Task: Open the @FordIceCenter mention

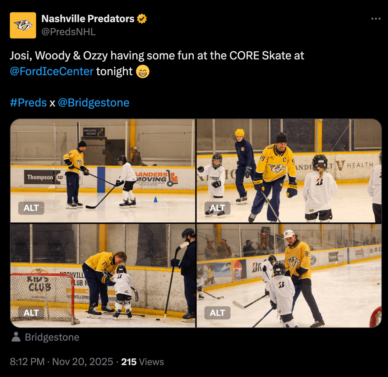Action: pos(52,71)
